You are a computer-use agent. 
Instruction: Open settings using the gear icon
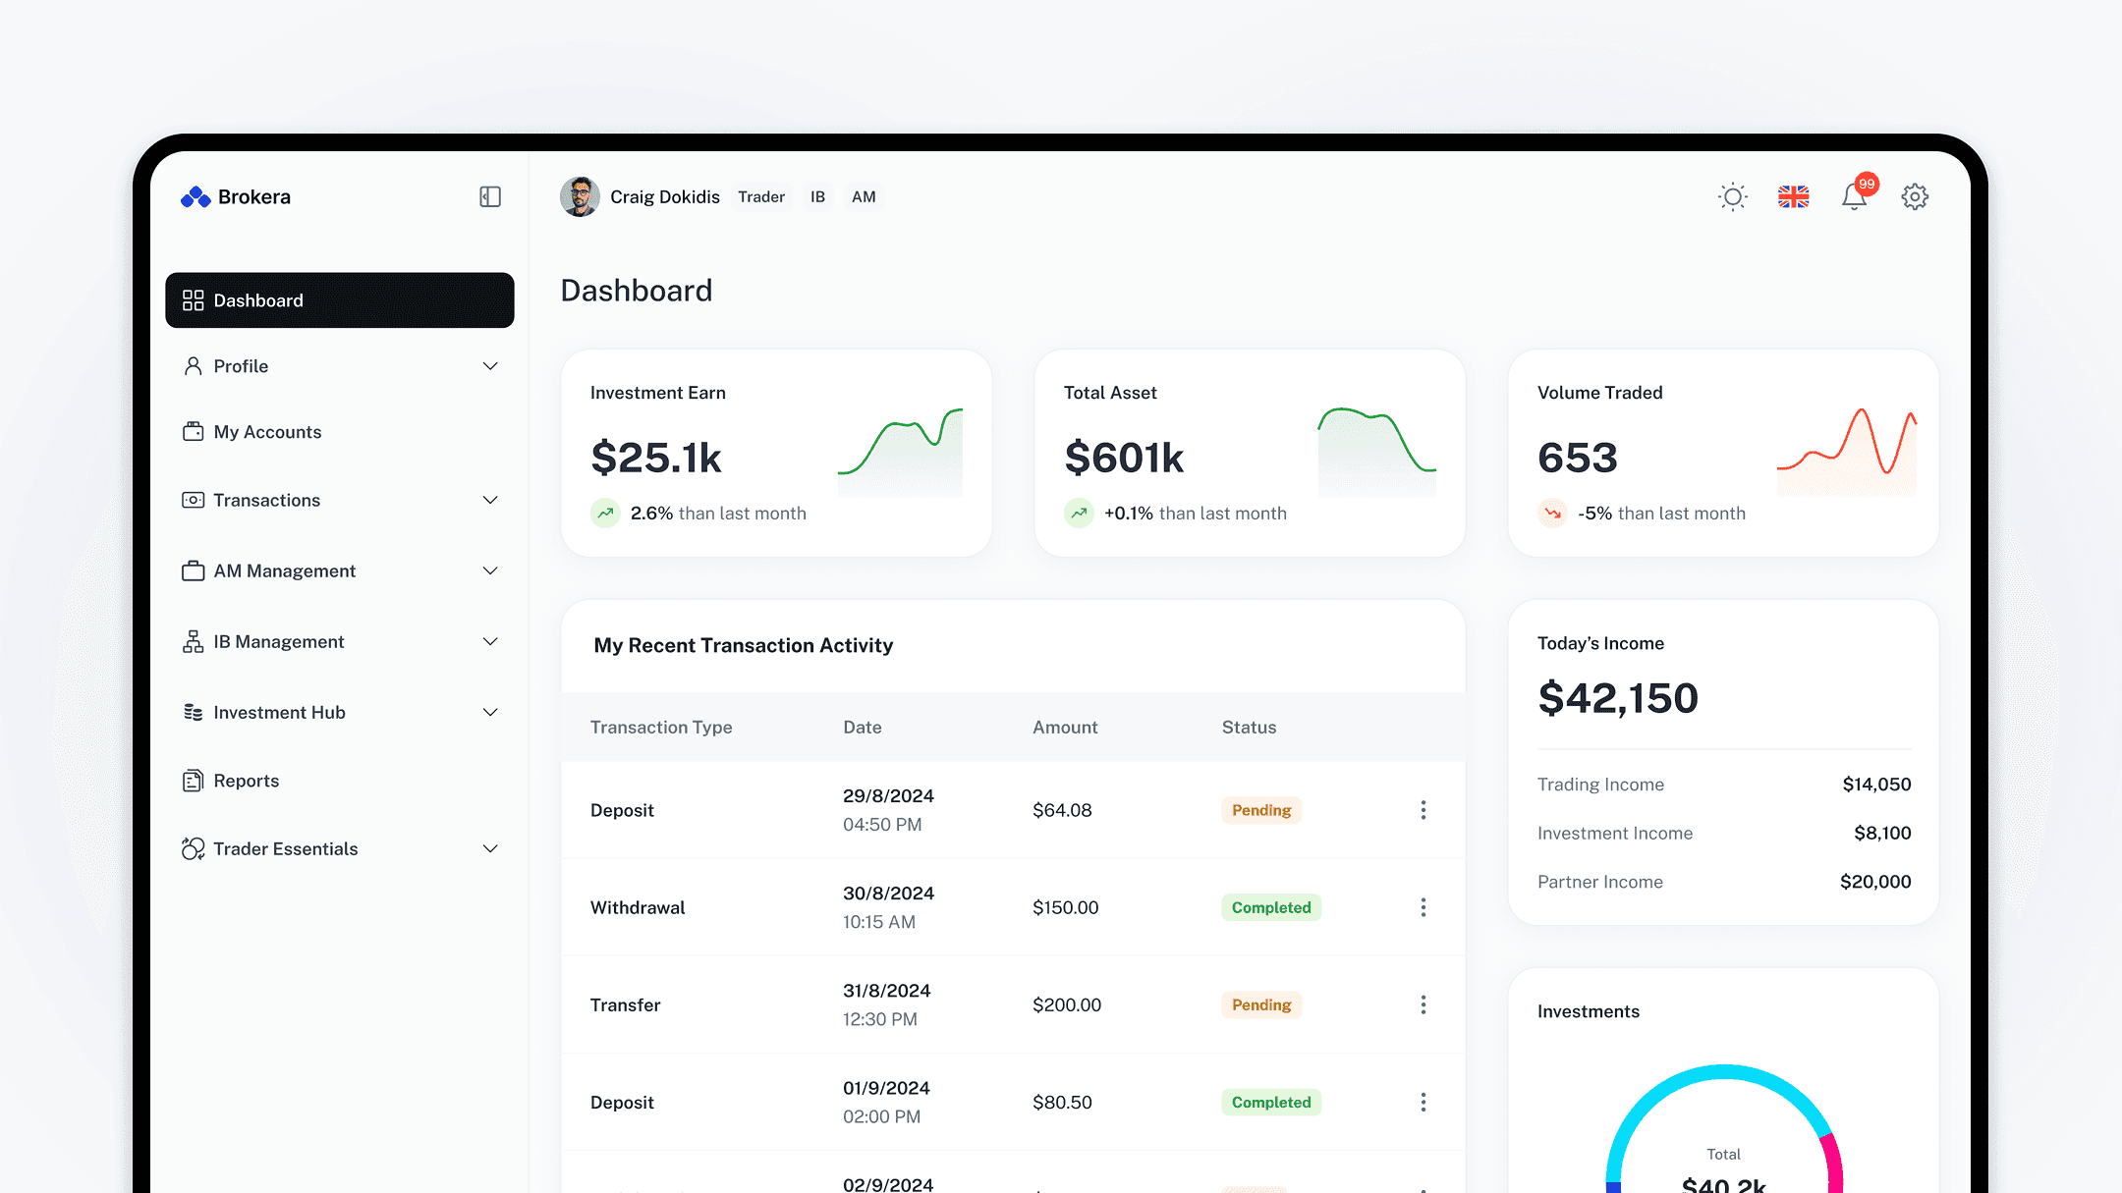pyautogui.click(x=1914, y=196)
